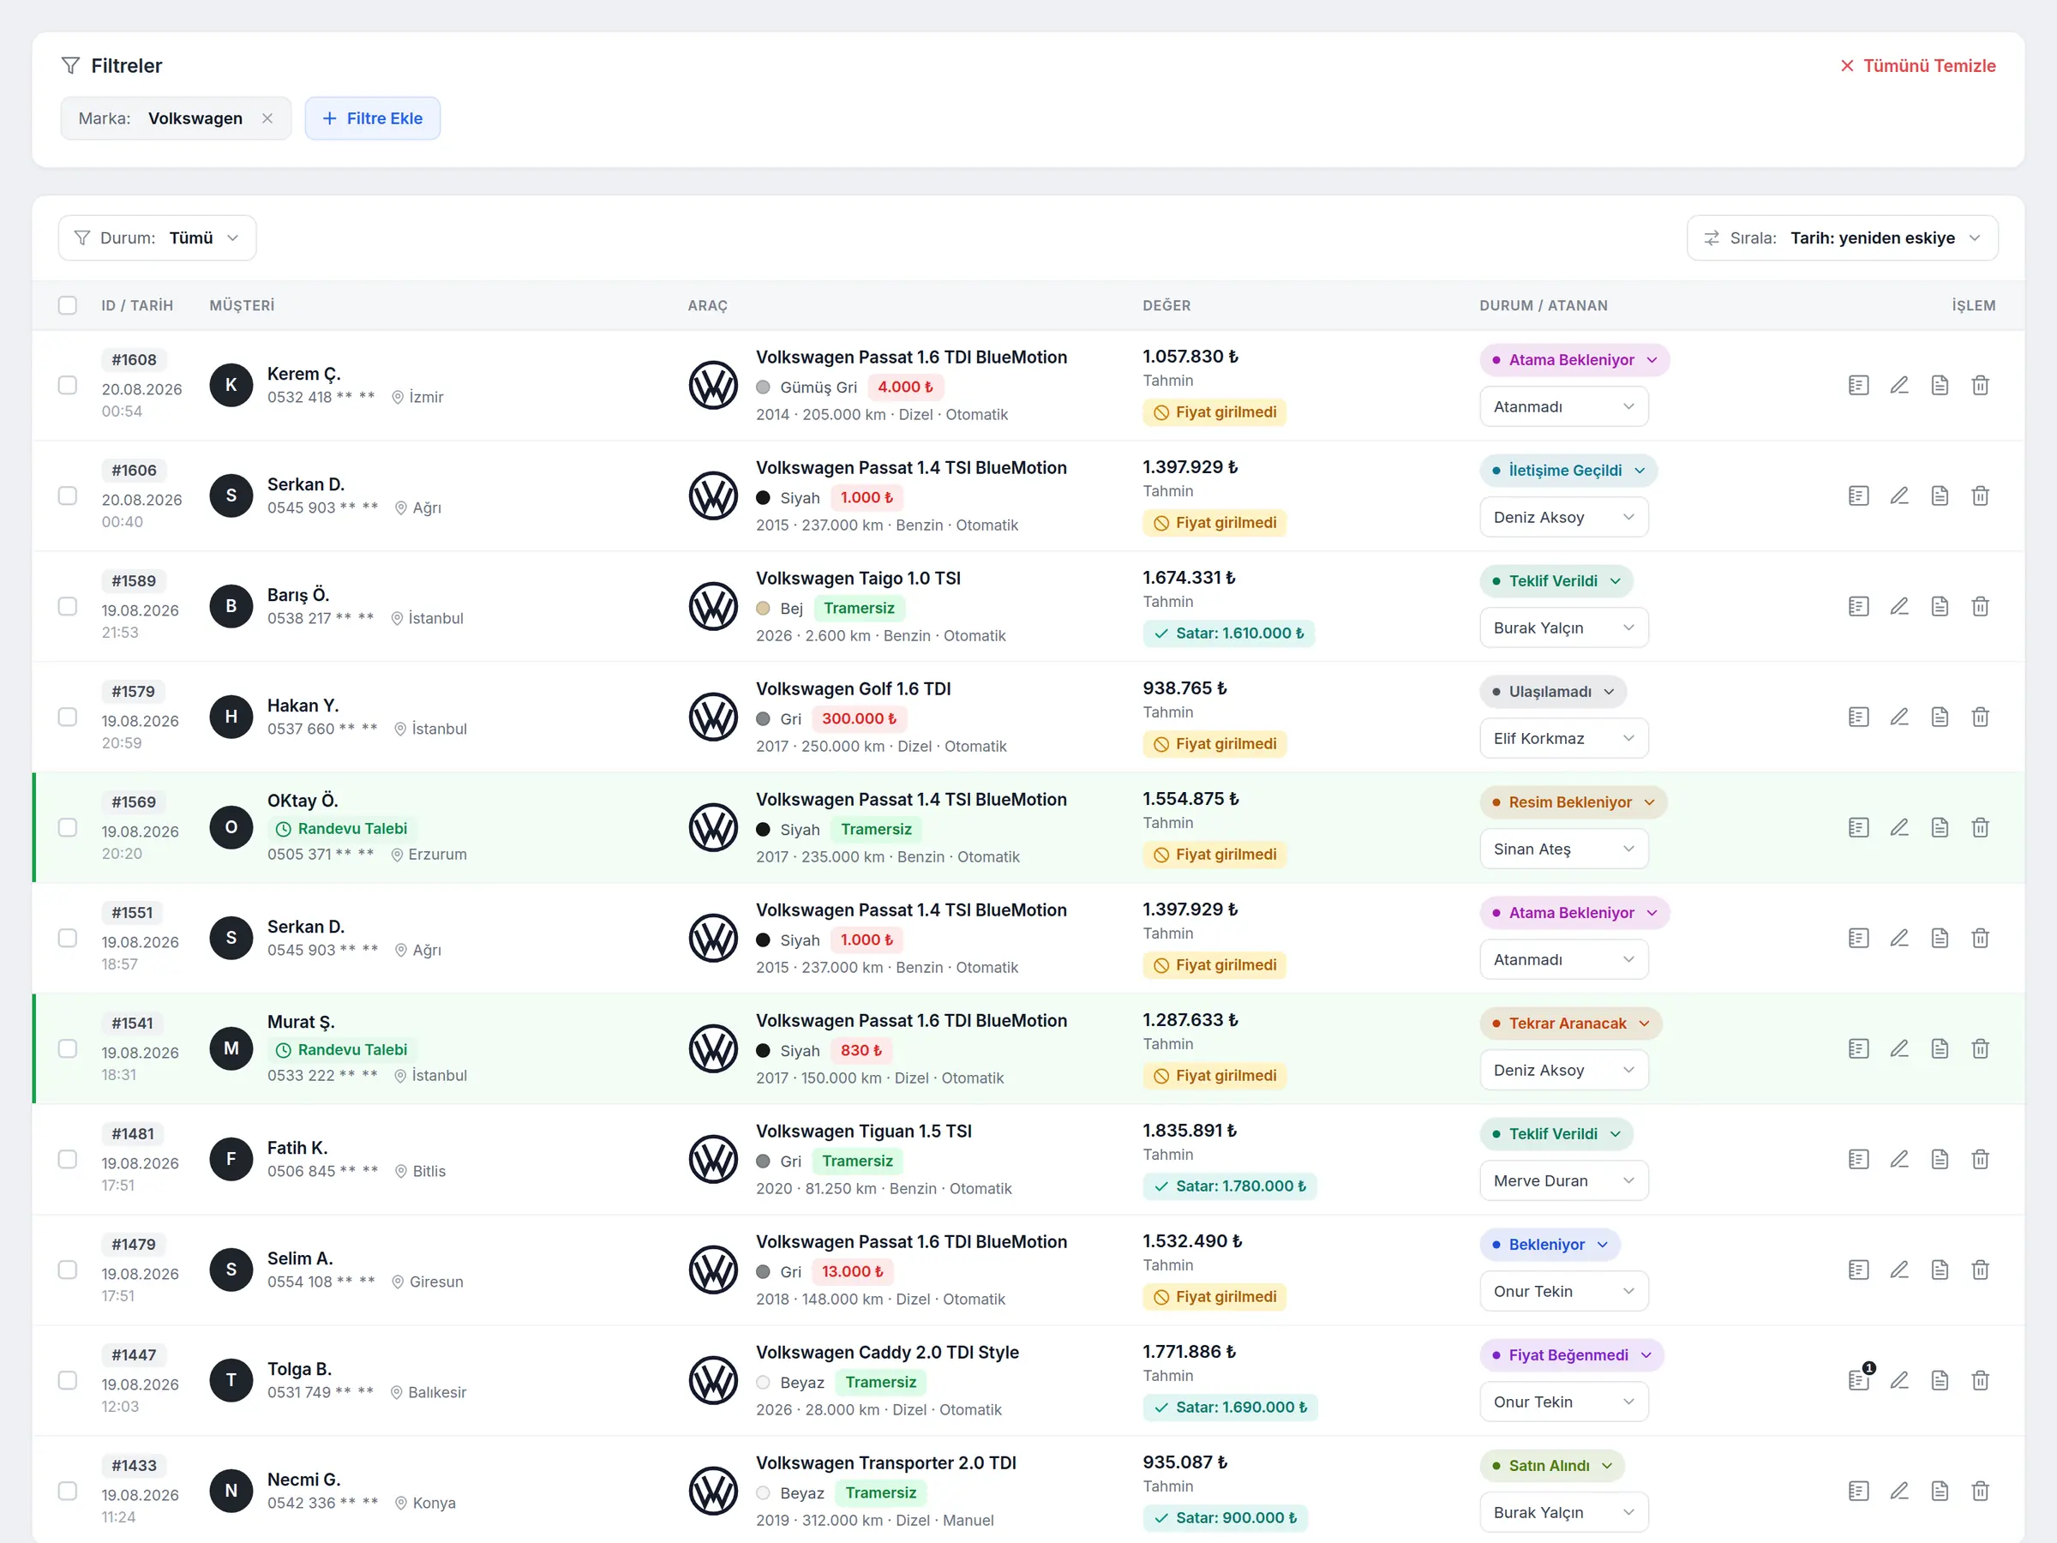This screenshot has width=2057, height=1543.
Task: Open notes icon for Murat Ş. row
Action: 1858,1049
